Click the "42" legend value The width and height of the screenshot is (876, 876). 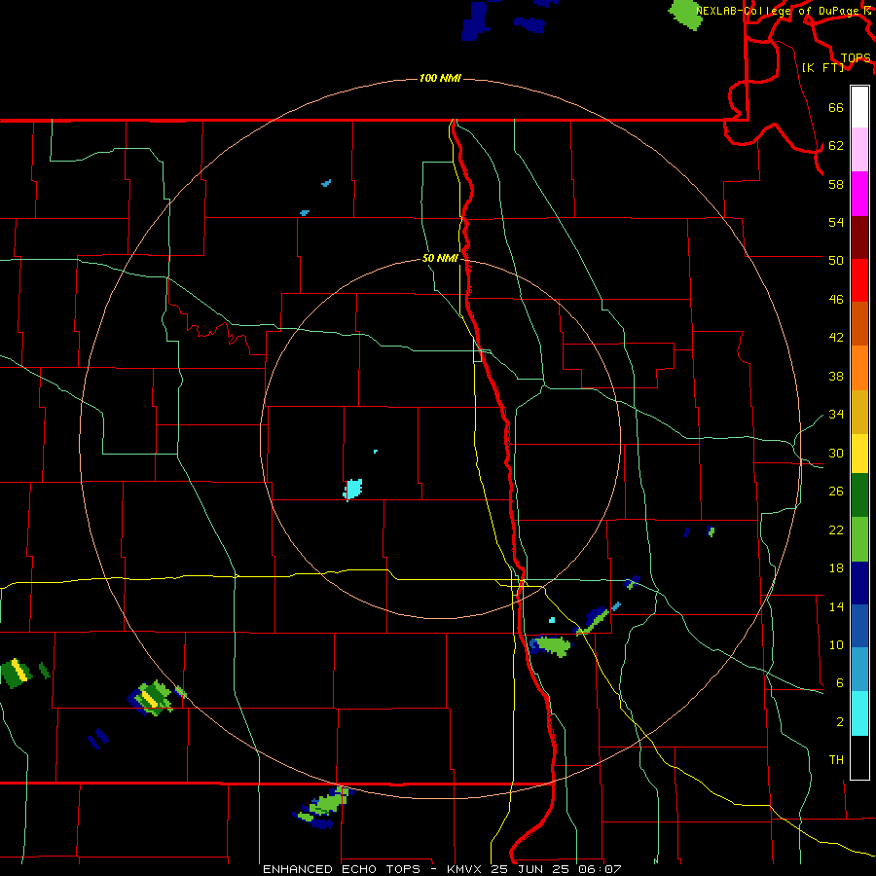pos(836,338)
